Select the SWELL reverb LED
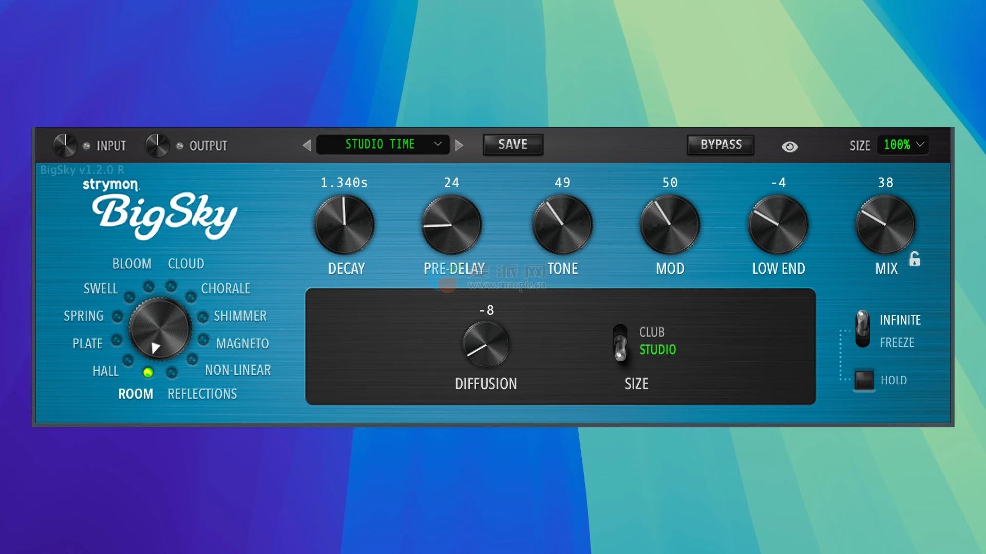 [x=129, y=297]
